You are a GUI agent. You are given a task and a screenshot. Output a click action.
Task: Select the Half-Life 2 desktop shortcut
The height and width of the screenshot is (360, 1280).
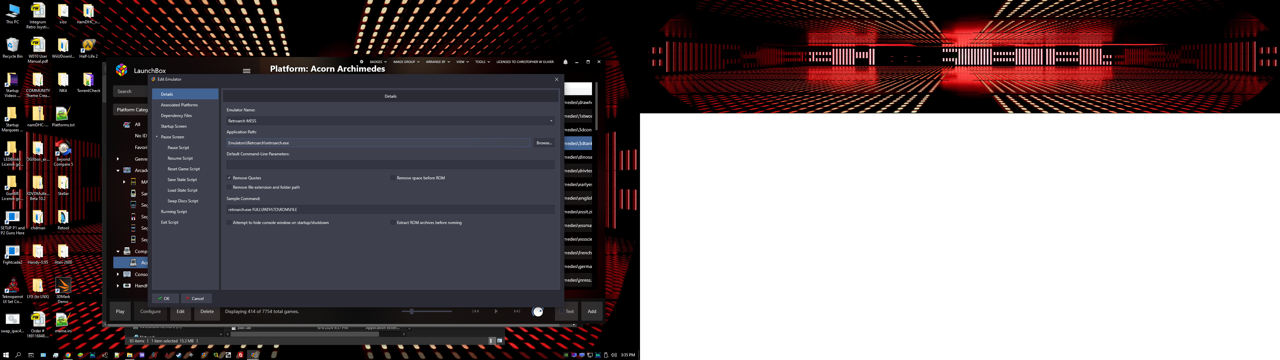[88, 48]
